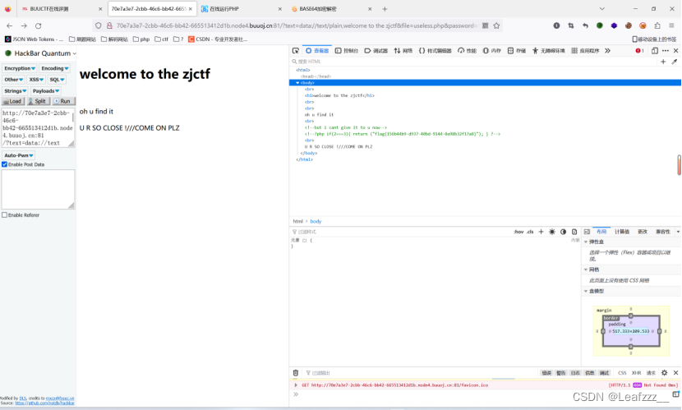The image size is (682, 410).
Task: Toggle the :hov pseudo-class panel
Action: [x=518, y=232]
